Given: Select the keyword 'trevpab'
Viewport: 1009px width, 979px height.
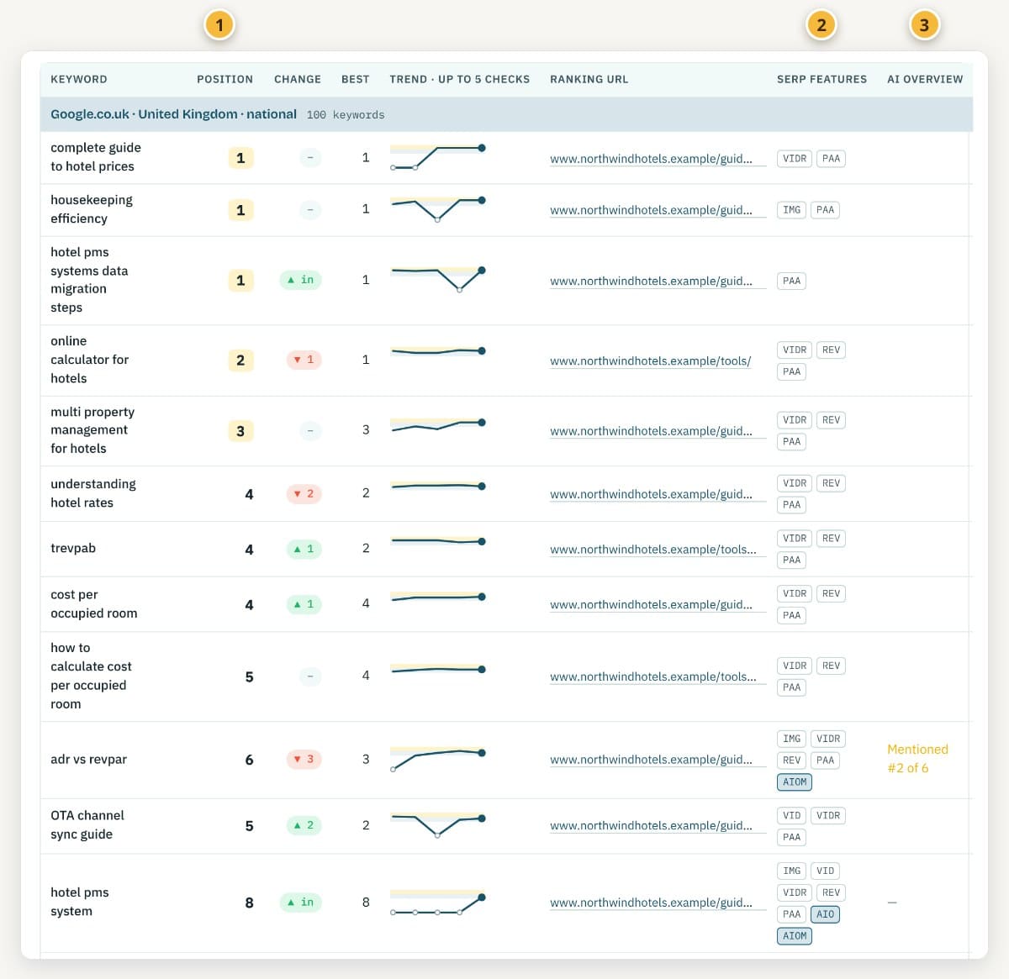Looking at the screenshot, I should tap(73, 548).
